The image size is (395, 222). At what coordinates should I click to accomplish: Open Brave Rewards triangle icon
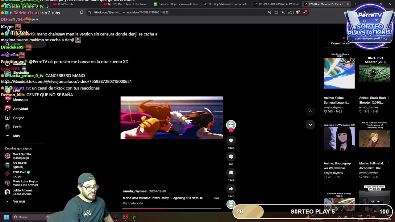[305, 12]
